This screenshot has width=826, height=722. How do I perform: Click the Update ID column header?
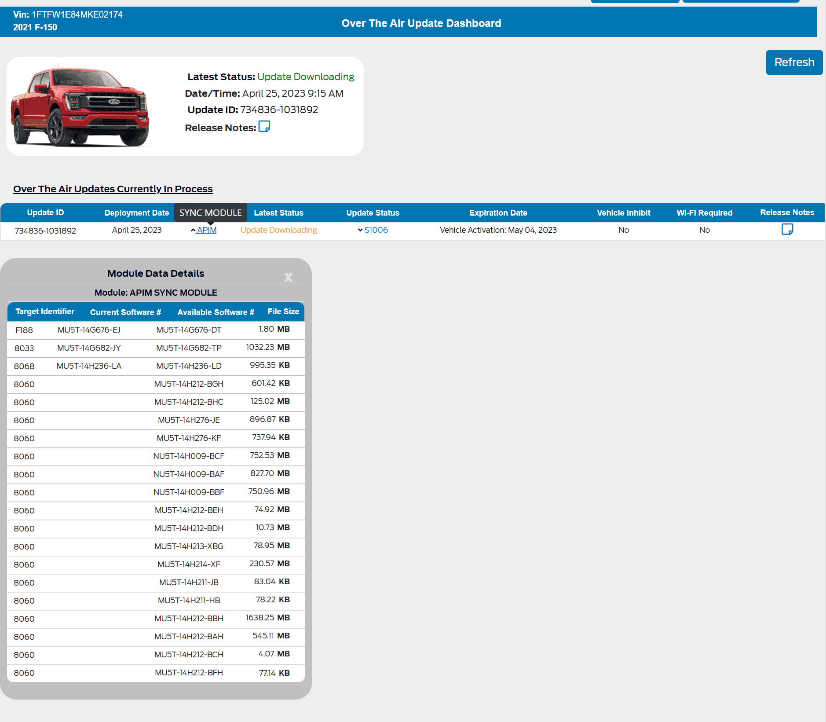click(45, 213)
